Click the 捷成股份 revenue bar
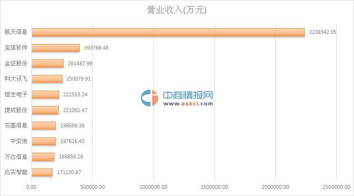 pyautogui.click(x=45, y=110)
